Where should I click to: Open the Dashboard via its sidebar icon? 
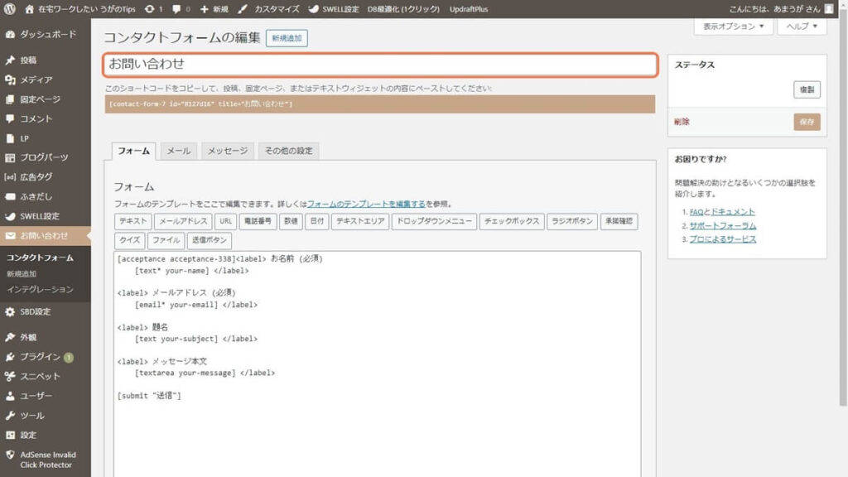[10, 35]
